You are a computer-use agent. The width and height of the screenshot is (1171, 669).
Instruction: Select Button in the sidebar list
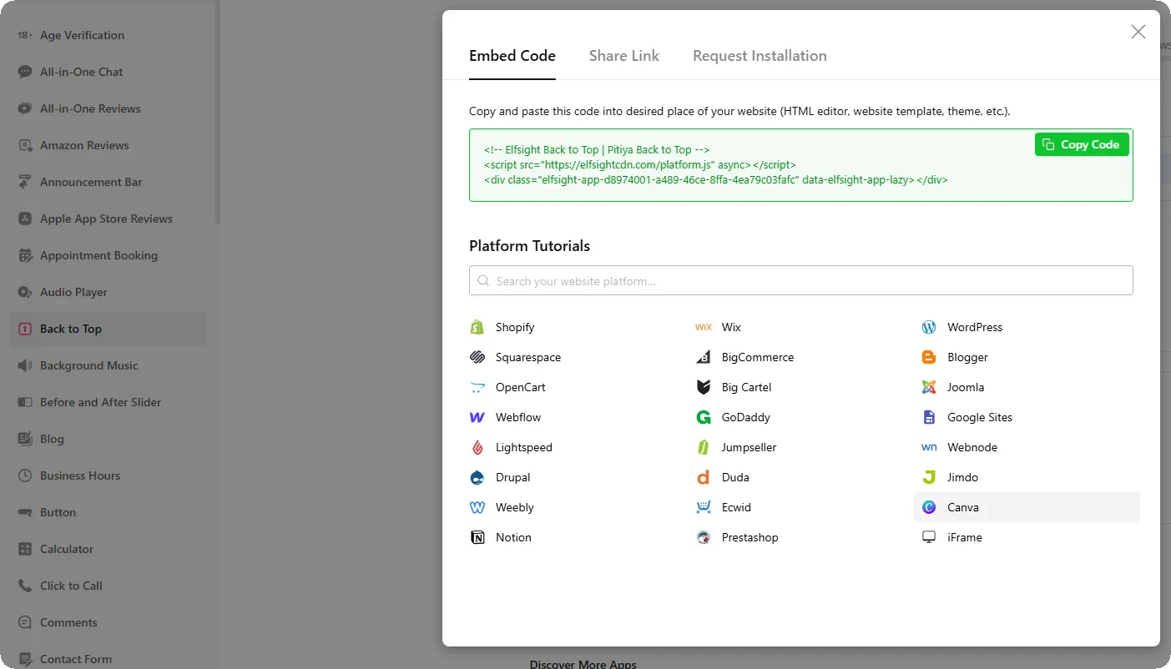click(x=107, y=512)
